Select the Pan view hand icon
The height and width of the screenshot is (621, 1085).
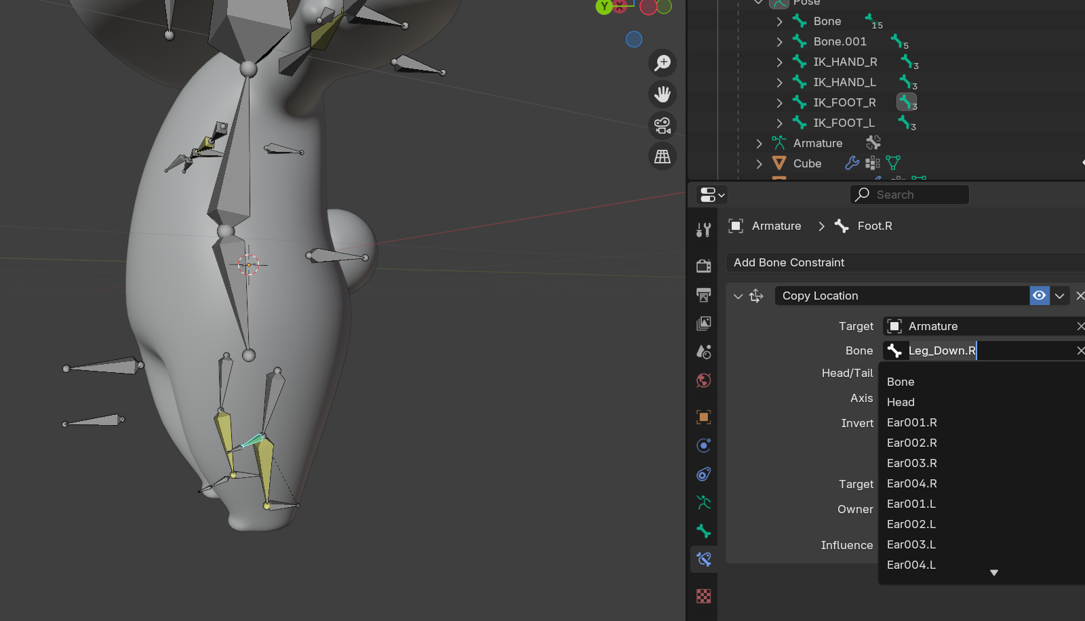663,94
